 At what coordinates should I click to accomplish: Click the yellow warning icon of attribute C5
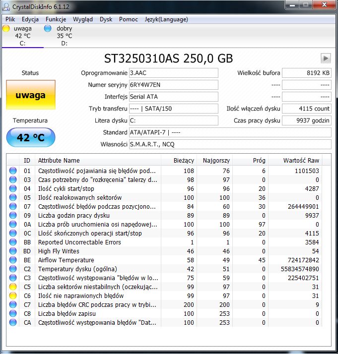point(13,287)
